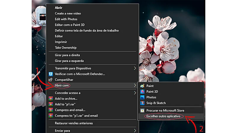The image size is (237, 133).
Task: Expand the Conceder acesso a arrow
Action: pos(135,93)
